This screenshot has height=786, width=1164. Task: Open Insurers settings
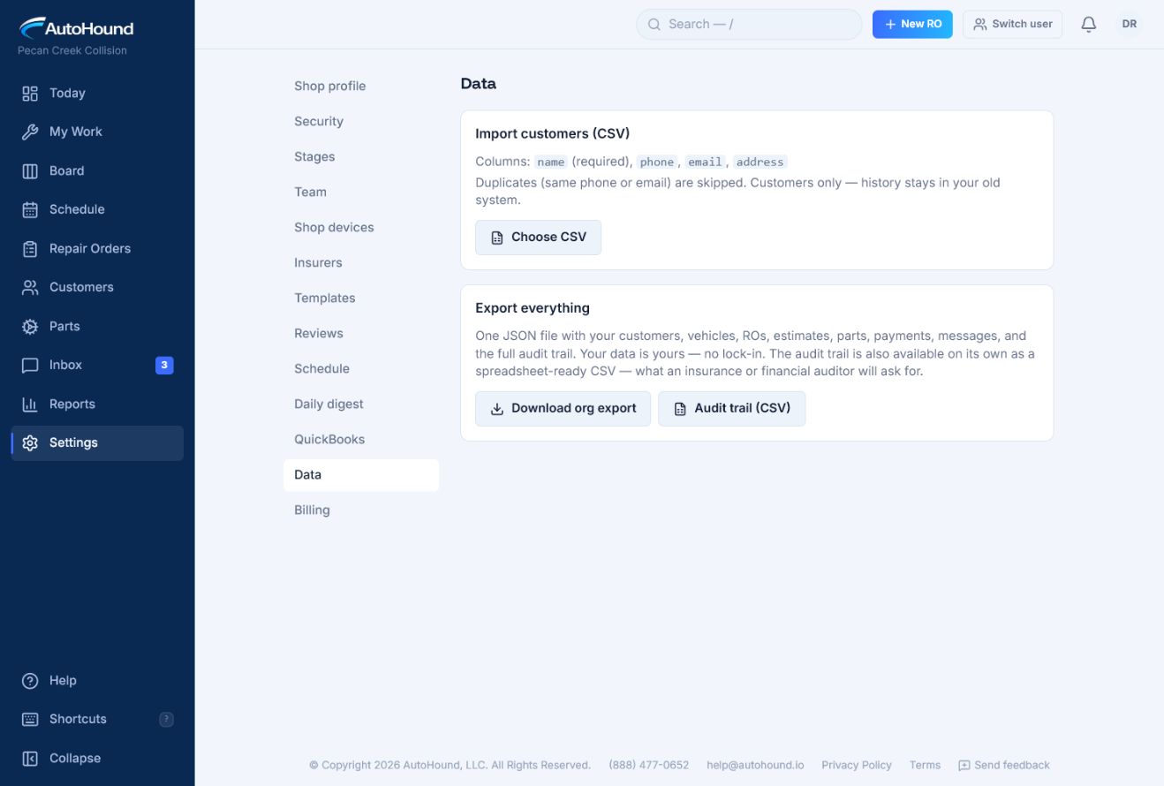pos(360,263)
